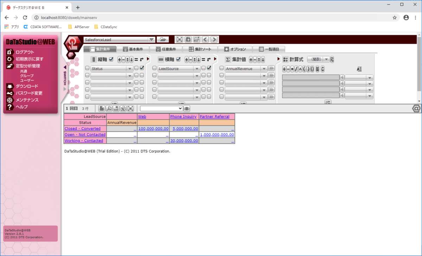The width and height of the screenshot is (422, 256).
Task: Toggle the 横軸 header checkbox
Action: pyautogui.click(x=178, y=59)
